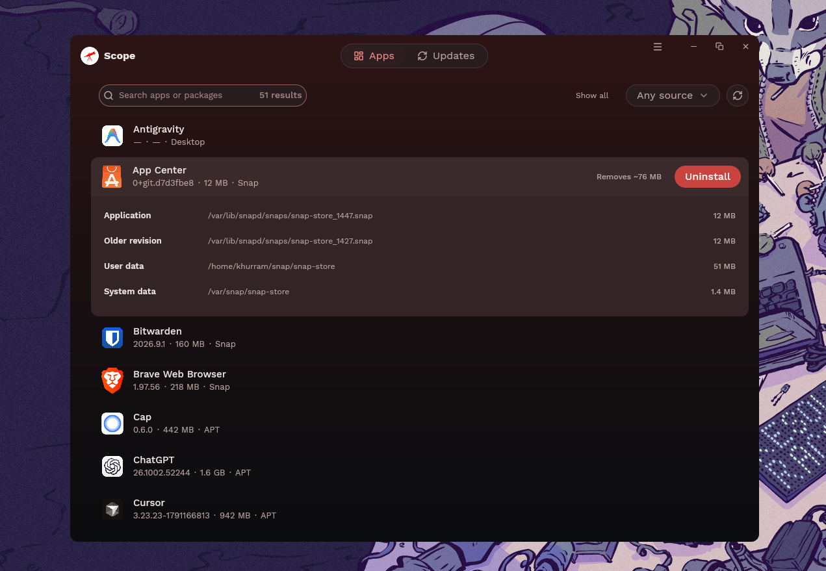This screenshot has width=826, height=571.
Task: Click the 51 MB user data size
Action: [725, 266]
